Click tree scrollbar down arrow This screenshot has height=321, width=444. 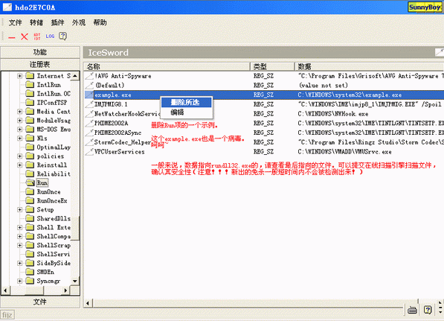click(75, 281)
